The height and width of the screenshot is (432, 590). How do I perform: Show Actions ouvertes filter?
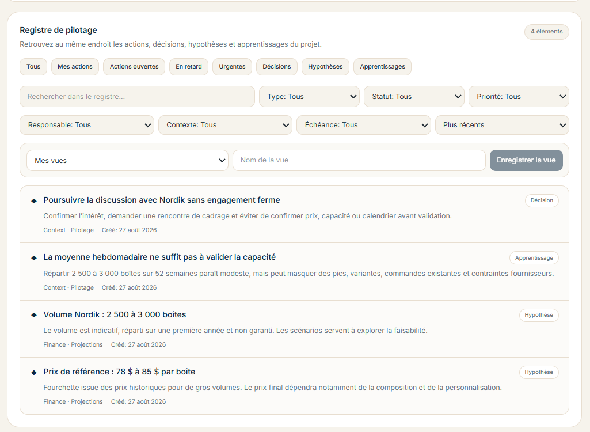click(134, 67)
